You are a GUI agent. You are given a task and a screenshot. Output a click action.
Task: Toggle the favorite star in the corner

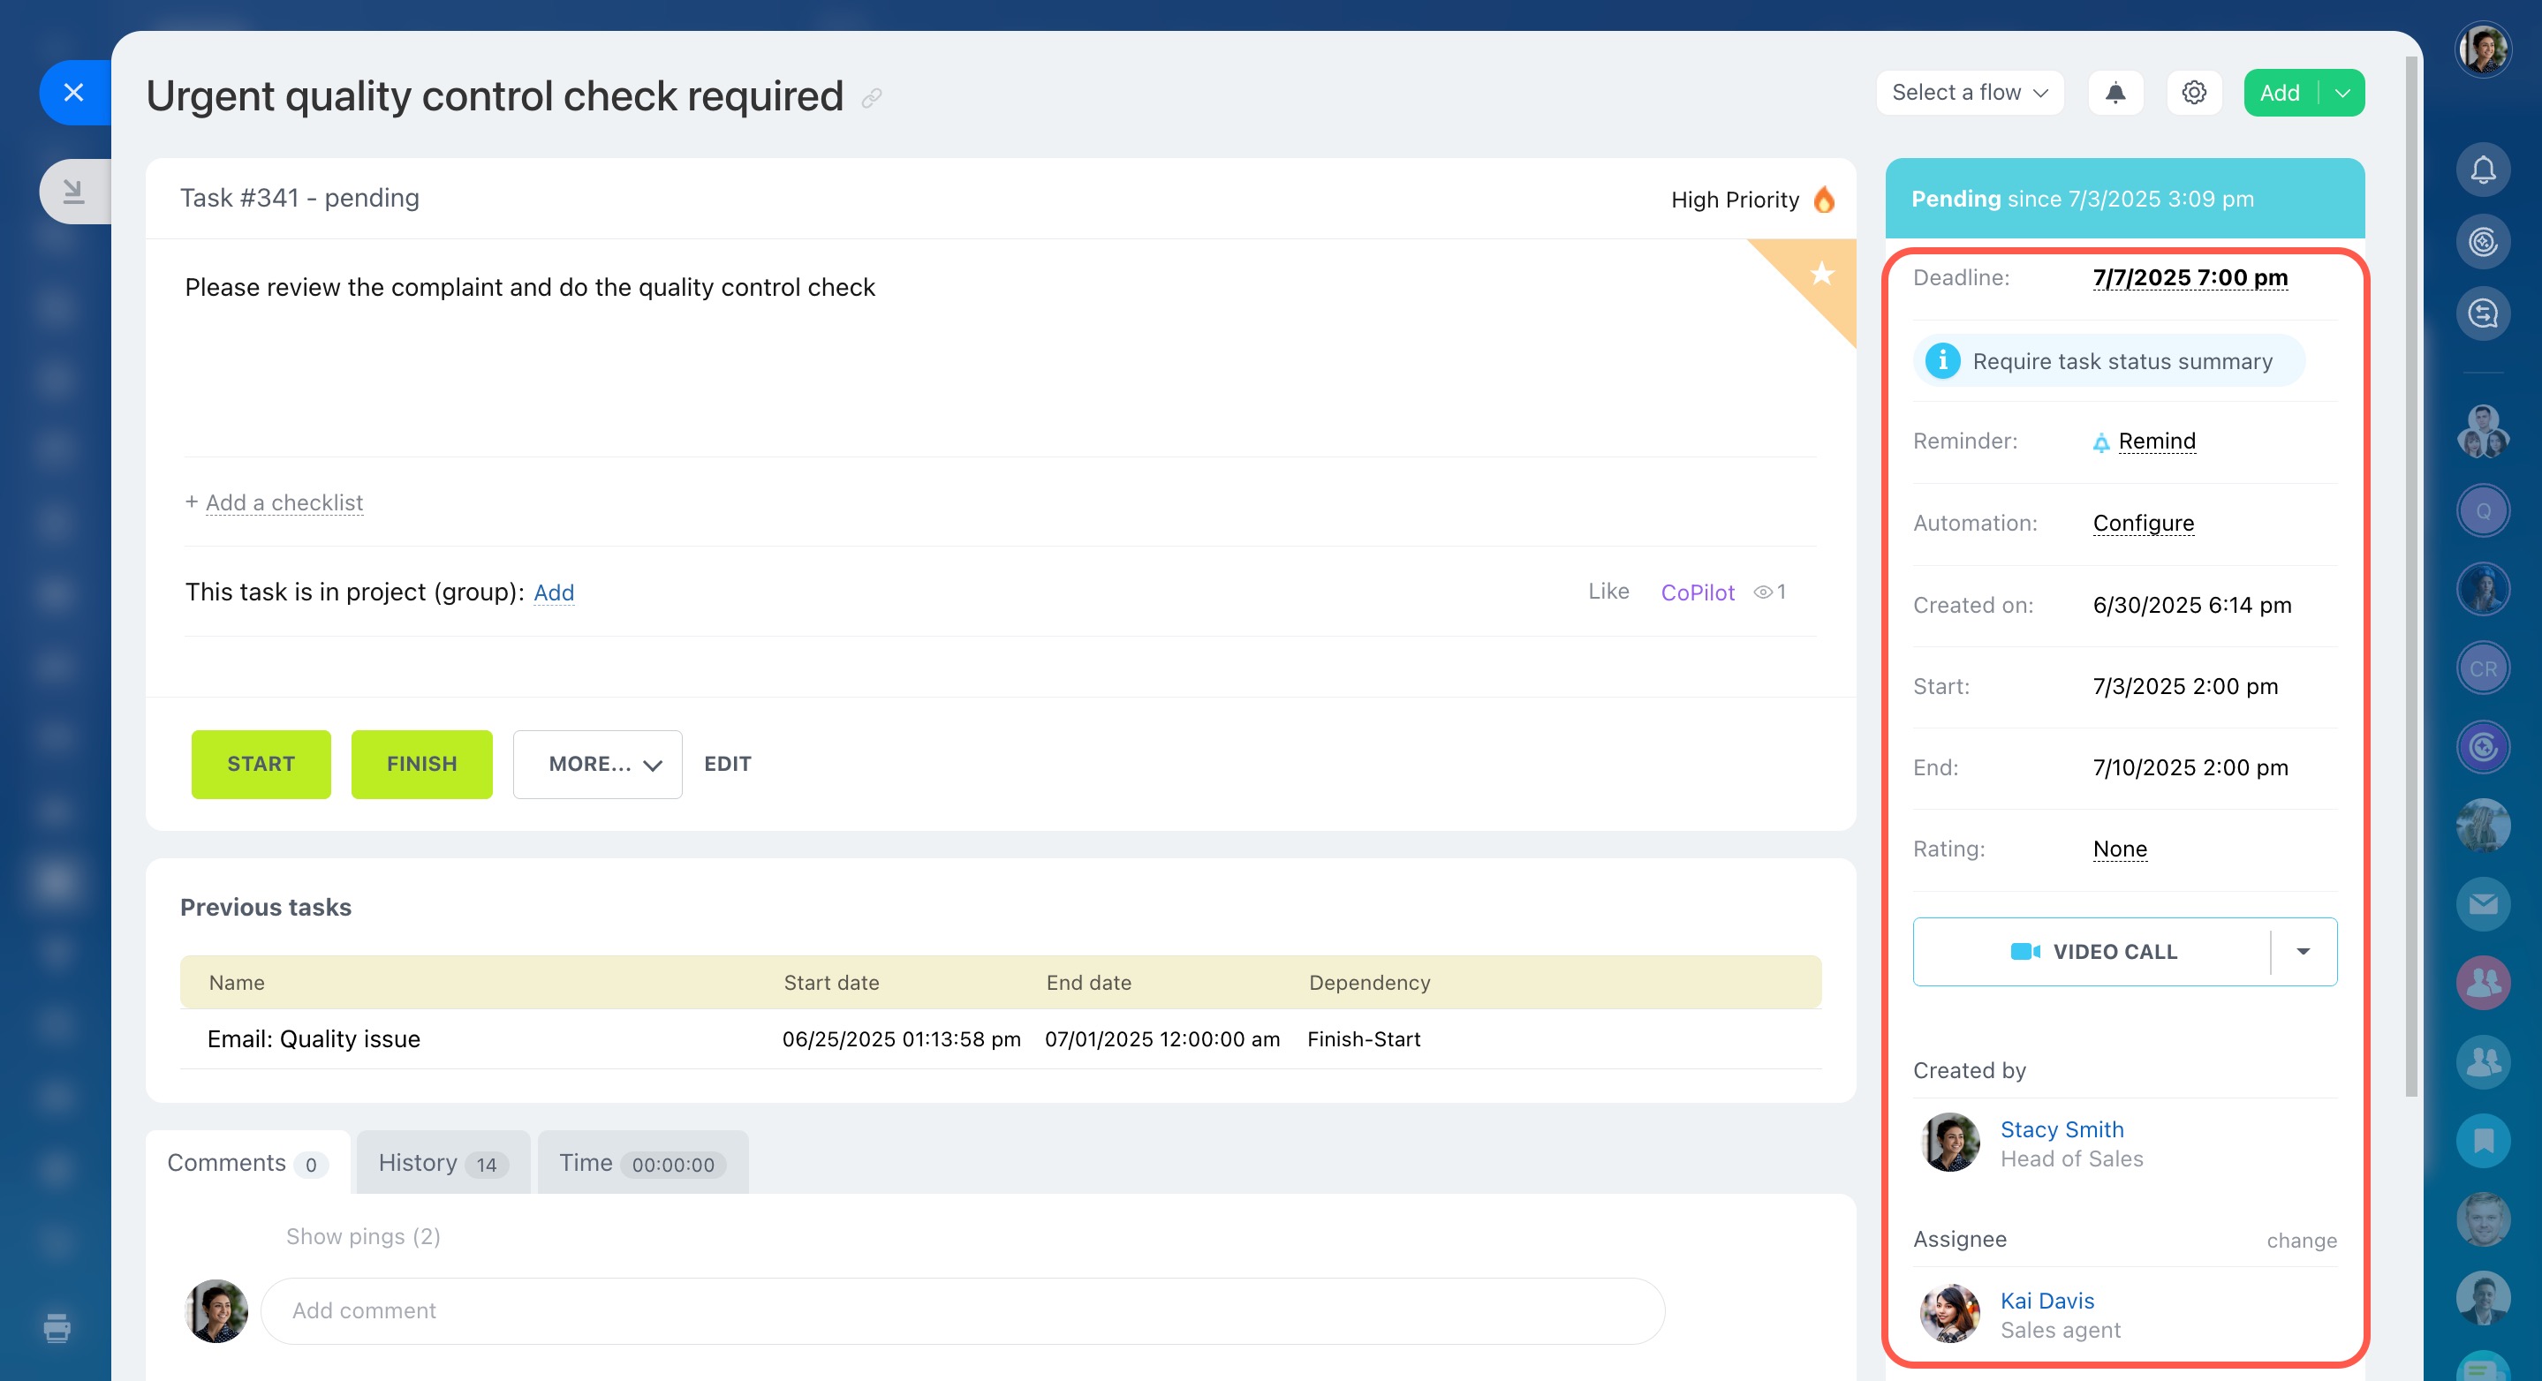click(1821, 273)
